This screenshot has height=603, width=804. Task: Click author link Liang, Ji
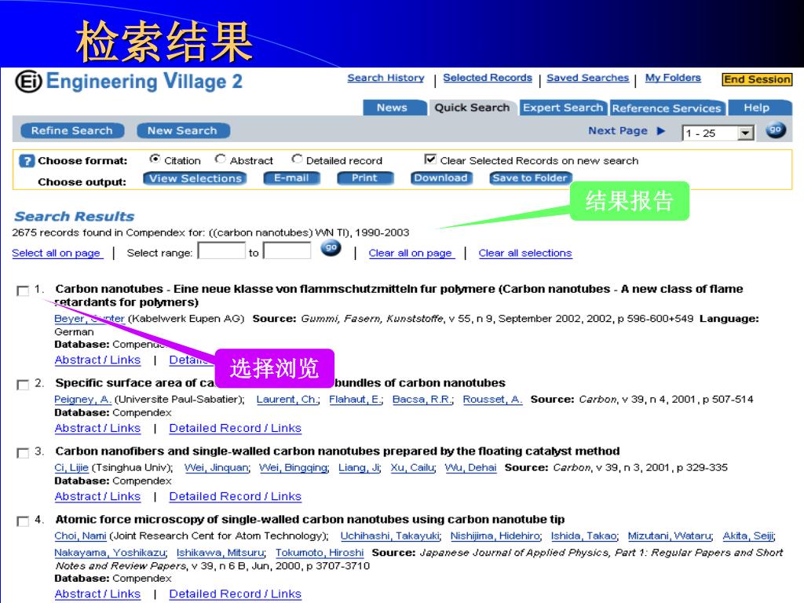360,468
